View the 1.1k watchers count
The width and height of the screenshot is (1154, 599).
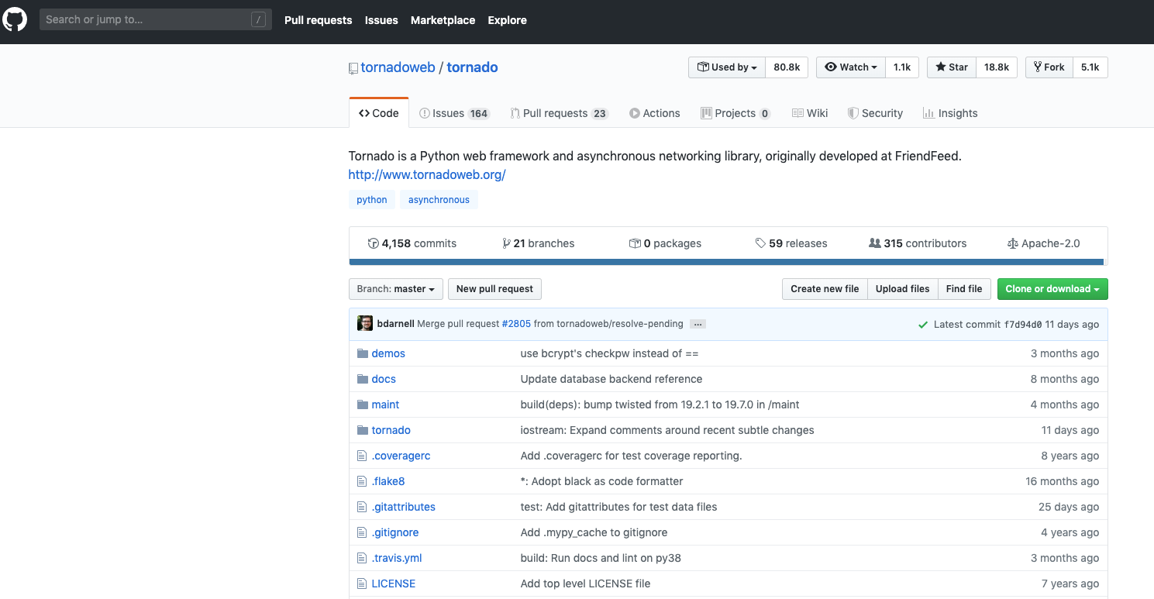(x=902, y=67)
